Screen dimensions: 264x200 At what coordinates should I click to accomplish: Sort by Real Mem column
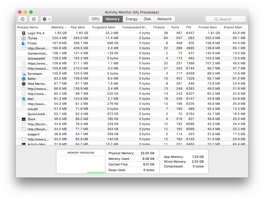click(x=78, y=27)
